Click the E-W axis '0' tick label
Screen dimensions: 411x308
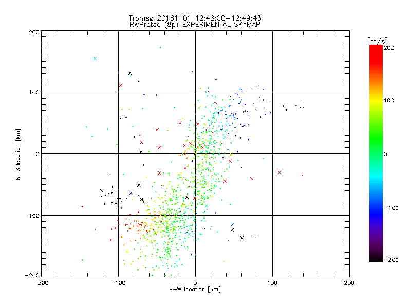coord(195,283)
